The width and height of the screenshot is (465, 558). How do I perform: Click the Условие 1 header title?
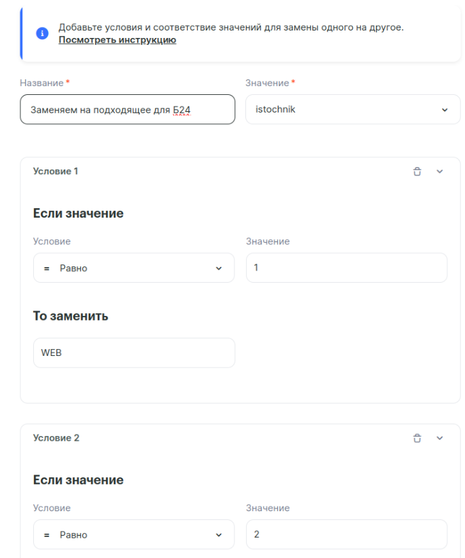(x=56, y=172)
